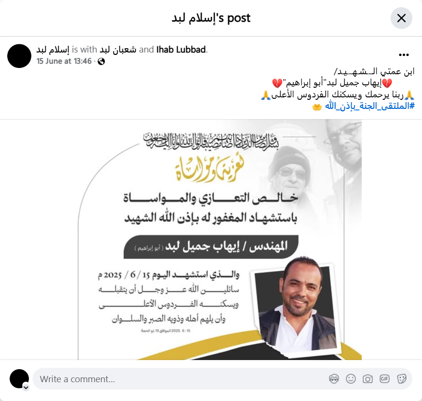Screen dimensions: 422x401
Task: Open the tagged Ihab Lubbad profile link
Action: (x=181, y=50)
